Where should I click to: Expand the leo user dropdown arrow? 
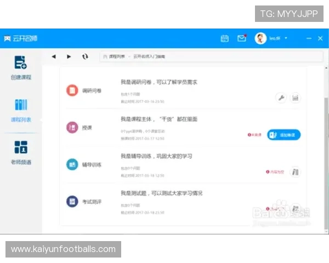(x=286, y=38)
